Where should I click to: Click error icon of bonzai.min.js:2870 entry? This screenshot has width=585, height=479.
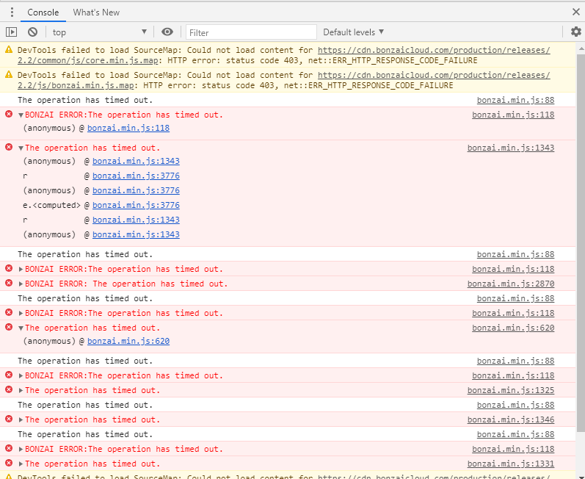[9, 283]
